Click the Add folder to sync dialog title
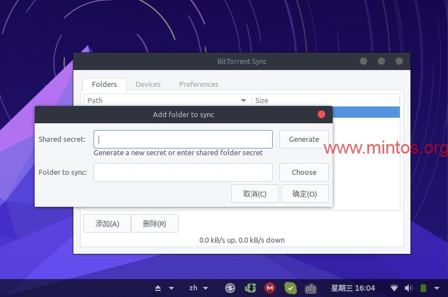Image resolution: width=448 pixels, height=297 pixels. point(184,115)
